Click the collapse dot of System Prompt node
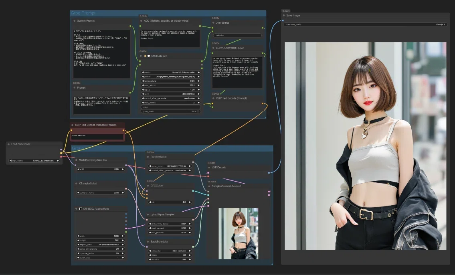The width and height of the screenshot is (455, 275). tap(75, 21)
